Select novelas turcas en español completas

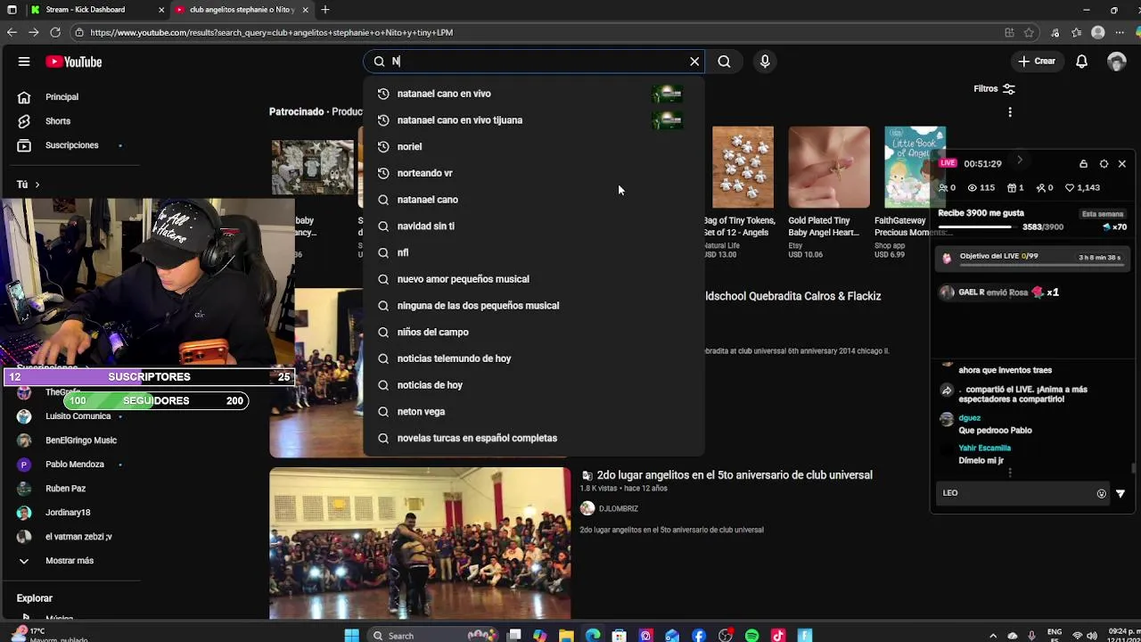click(x=533, y=438)
